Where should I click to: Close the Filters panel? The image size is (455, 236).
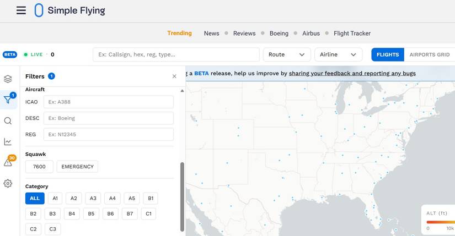coord(174,76)
